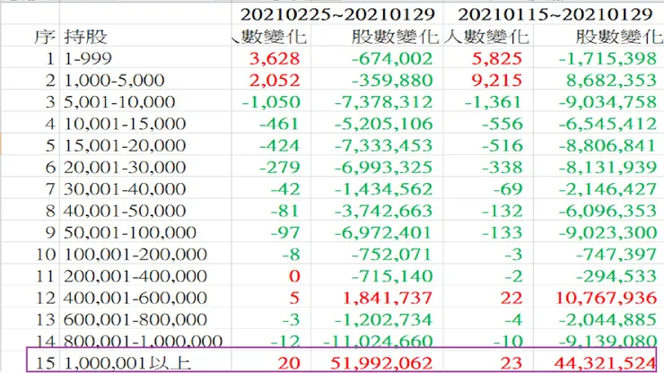Click the value -674,002
The width and height of the screenshot is (664, 373).
click(x=392, y=58)
